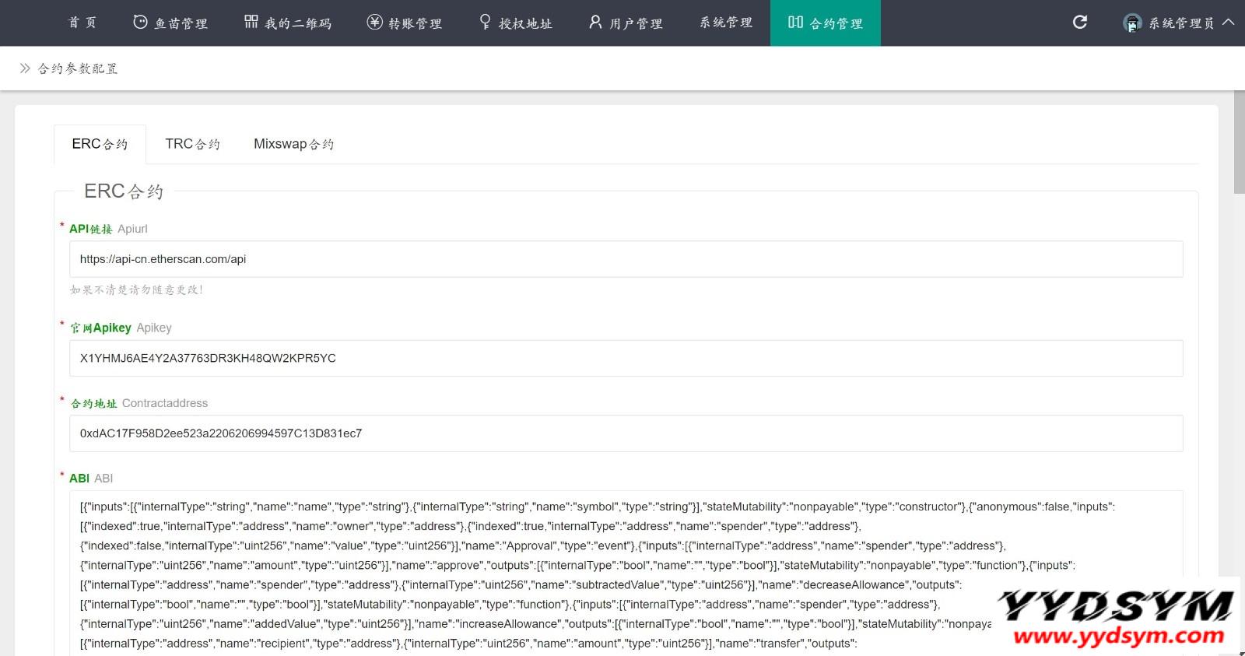Refresh the page with the reload icon
The width and height of the screenshot is (1245, 656).
point(1080,23)
